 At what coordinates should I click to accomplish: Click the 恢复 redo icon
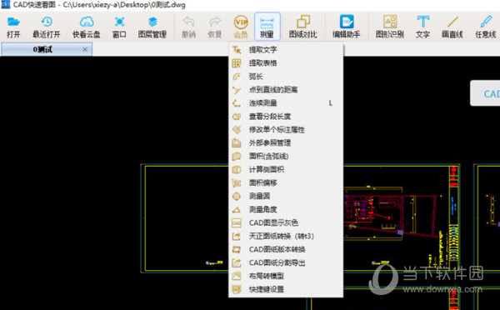(215, 27)
